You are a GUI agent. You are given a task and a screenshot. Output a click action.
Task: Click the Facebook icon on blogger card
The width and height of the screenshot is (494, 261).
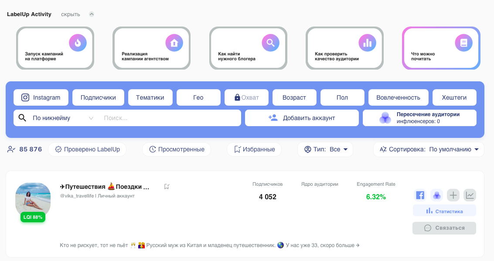[x=420, y=195]
